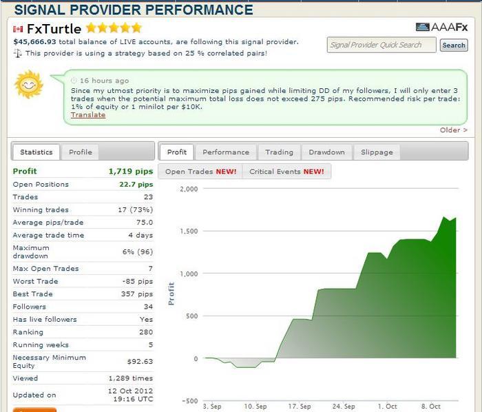This screenshot has width=482, height=412.
Task: Click the Has live followers row label
Action: tap(45, 320)
